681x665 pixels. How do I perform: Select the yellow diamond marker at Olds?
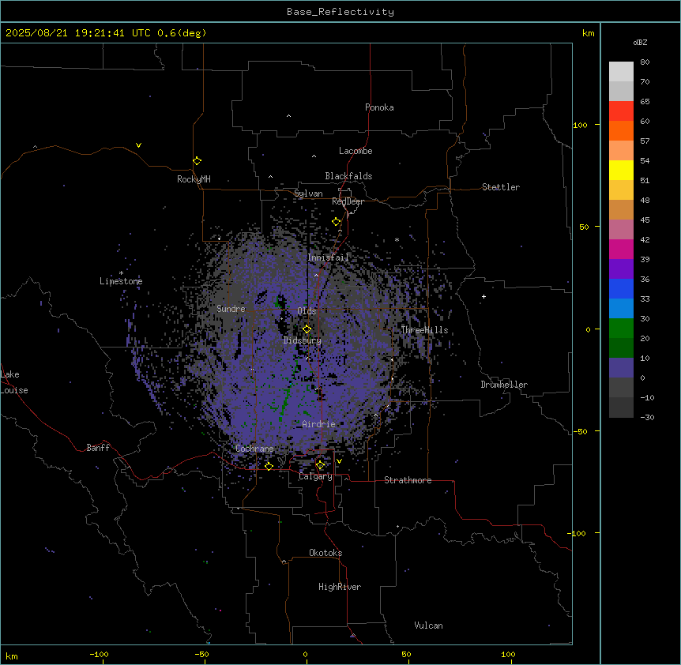[x=307, y=329]
